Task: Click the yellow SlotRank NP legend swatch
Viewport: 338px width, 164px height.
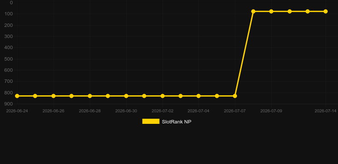Action: click(151, 121)
